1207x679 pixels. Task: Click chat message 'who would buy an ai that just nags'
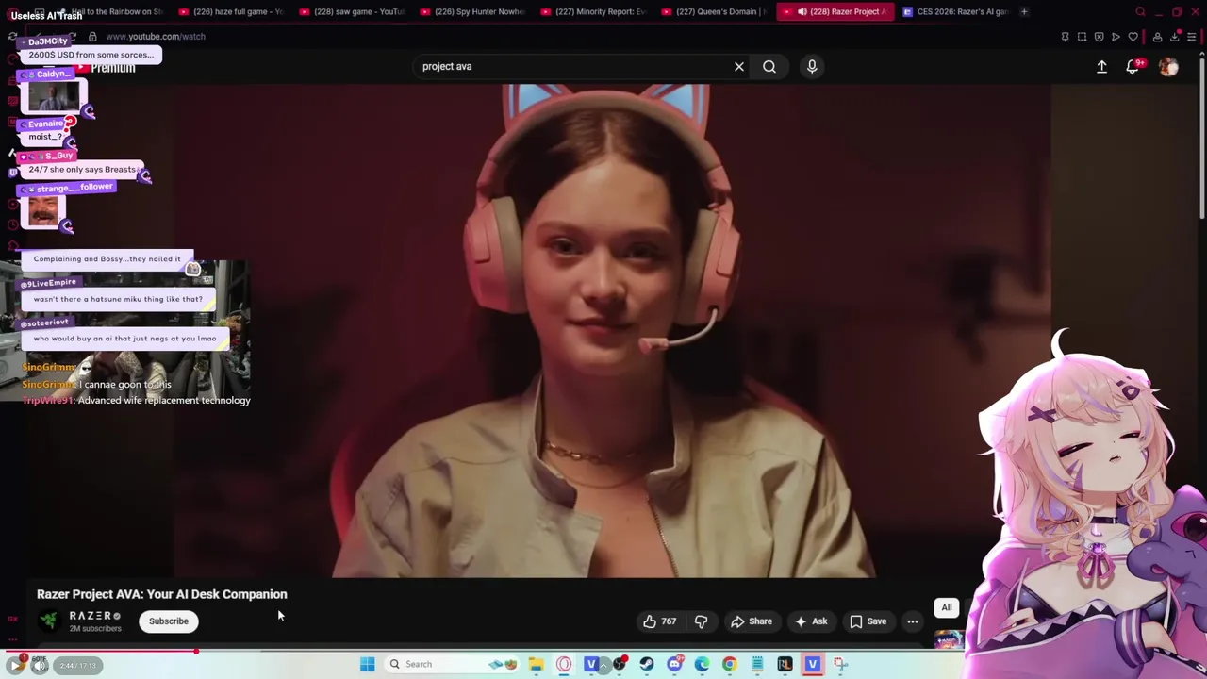[x=125, y=338]
